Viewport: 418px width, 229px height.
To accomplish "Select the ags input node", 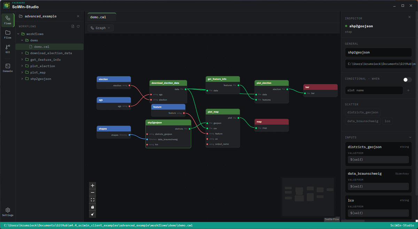I will pyautogui.click(x=114, y=103).
